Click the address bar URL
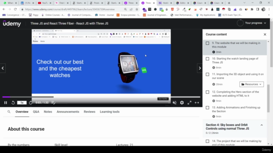The image size is (273, 153). (x=70, y=9)
